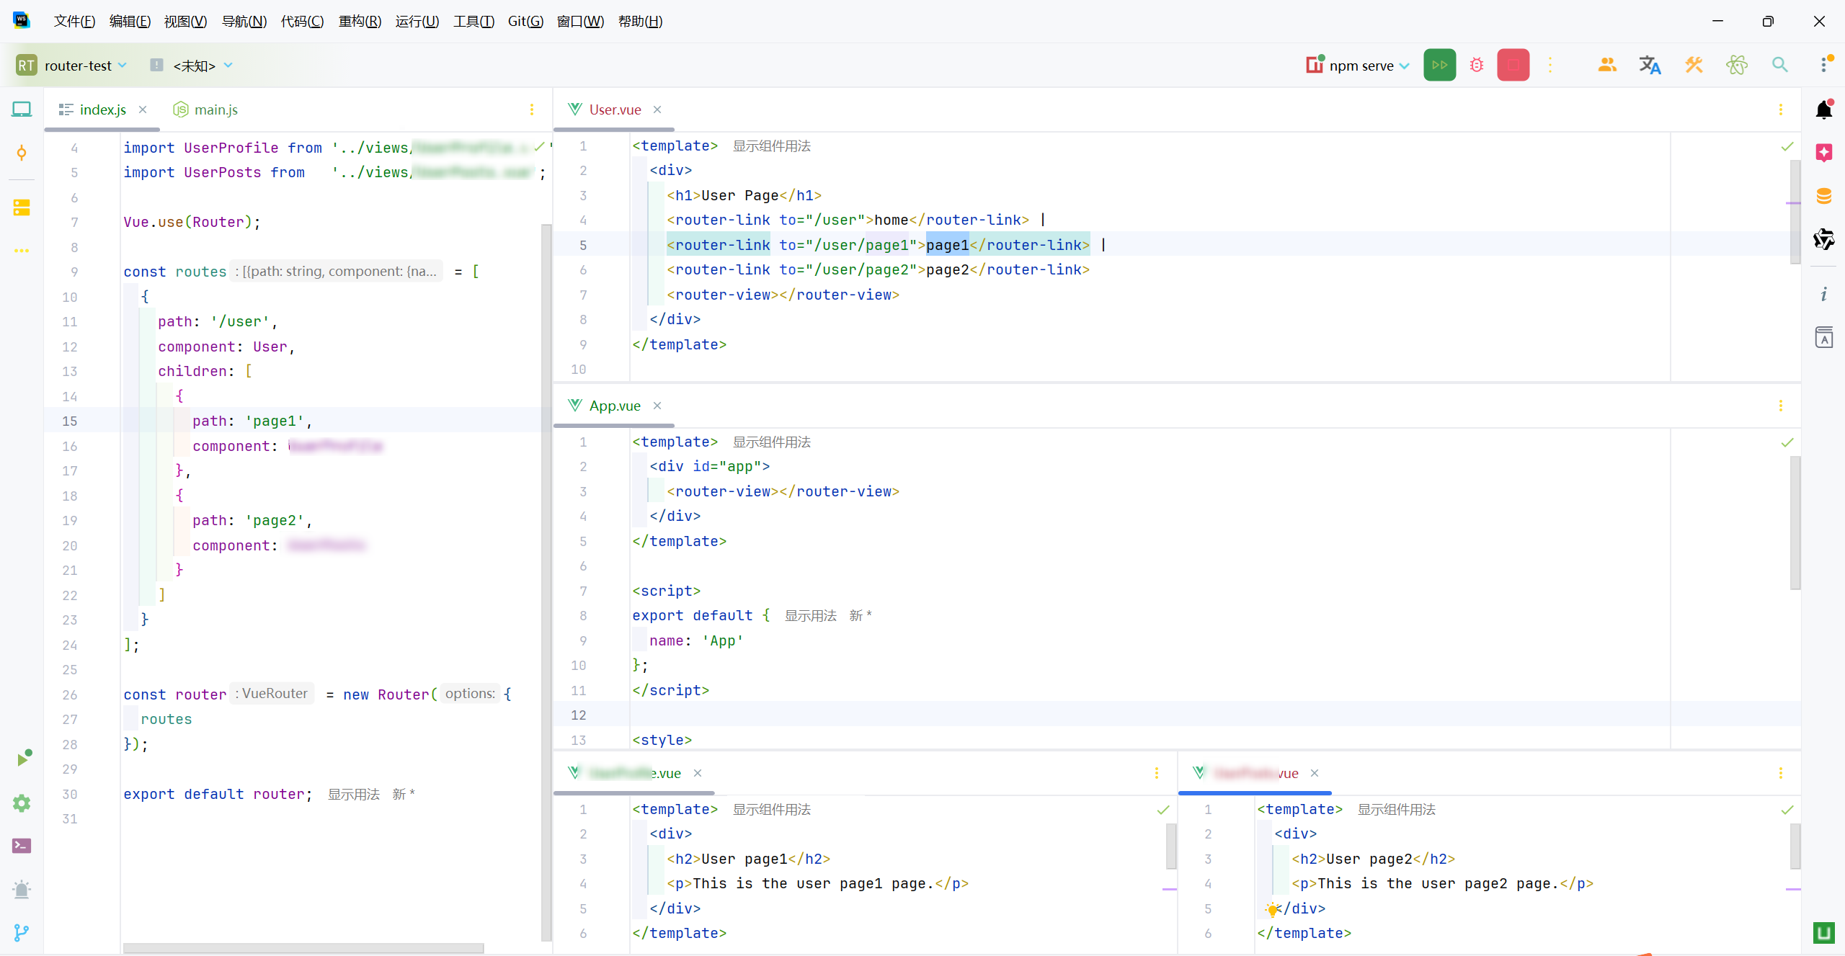Open tab options menu for index.js pane

[x=532, y=110]
